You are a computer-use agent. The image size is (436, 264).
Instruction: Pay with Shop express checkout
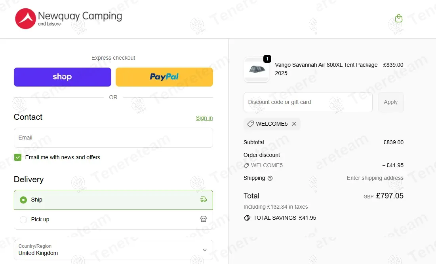click(63, 77)
